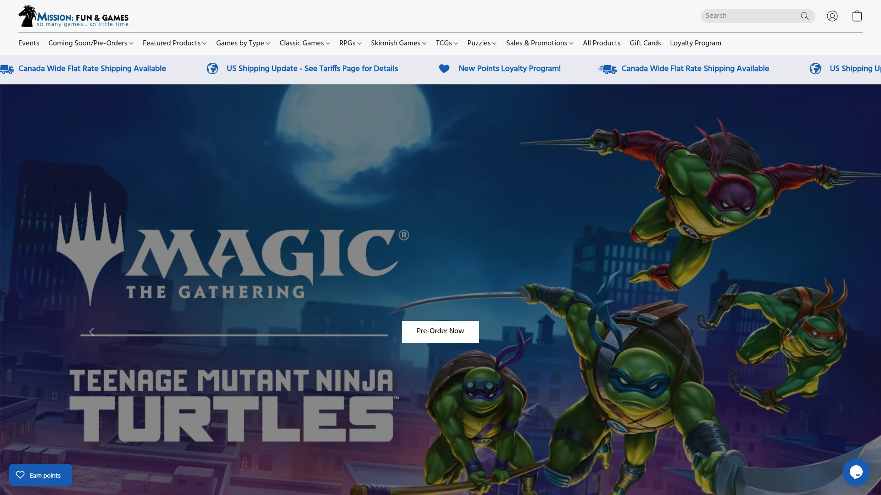Open the Loyalty Program link
Screen dimensions: 881x495
pyautogui.click(x=695, y=43)
